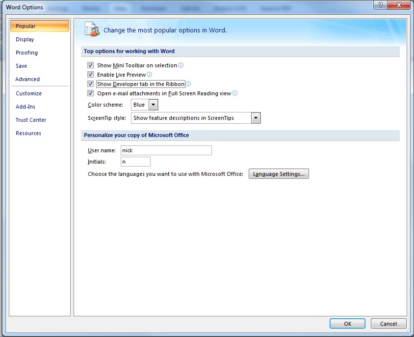This screenshot has height=337, width=414.
Task: Expand the ScreenTip style dropdown
Action: pos(255,118)
